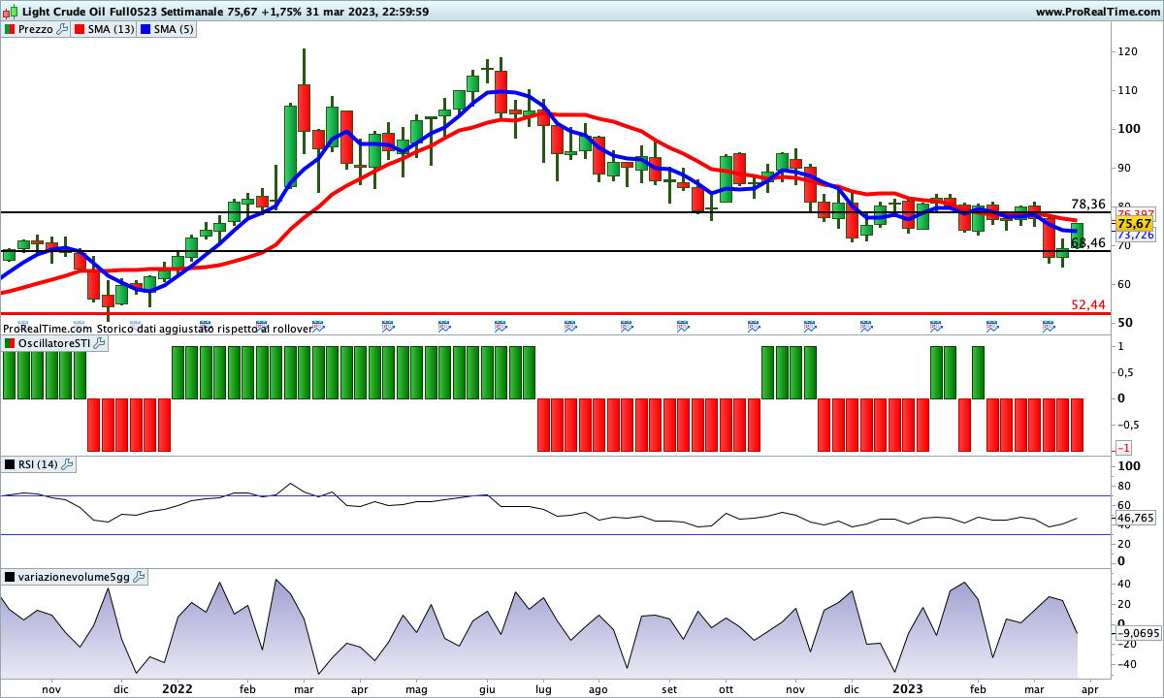Click the RSI (14) wrench icon
This screenshot has height=698, width=1164.
67,465
